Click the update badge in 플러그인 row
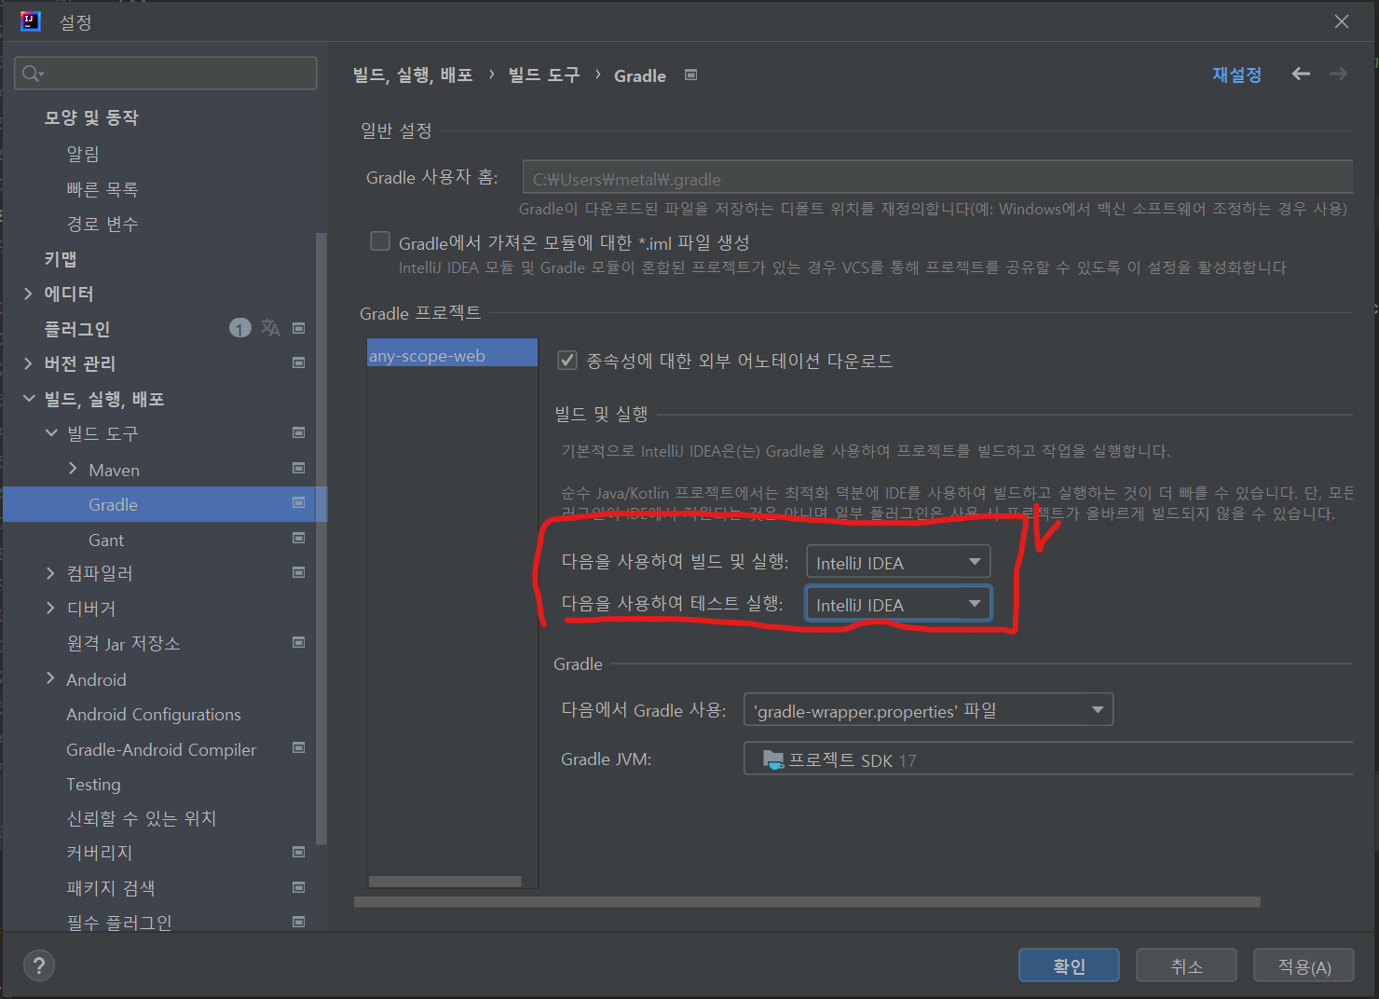 [x=240, y=328]
